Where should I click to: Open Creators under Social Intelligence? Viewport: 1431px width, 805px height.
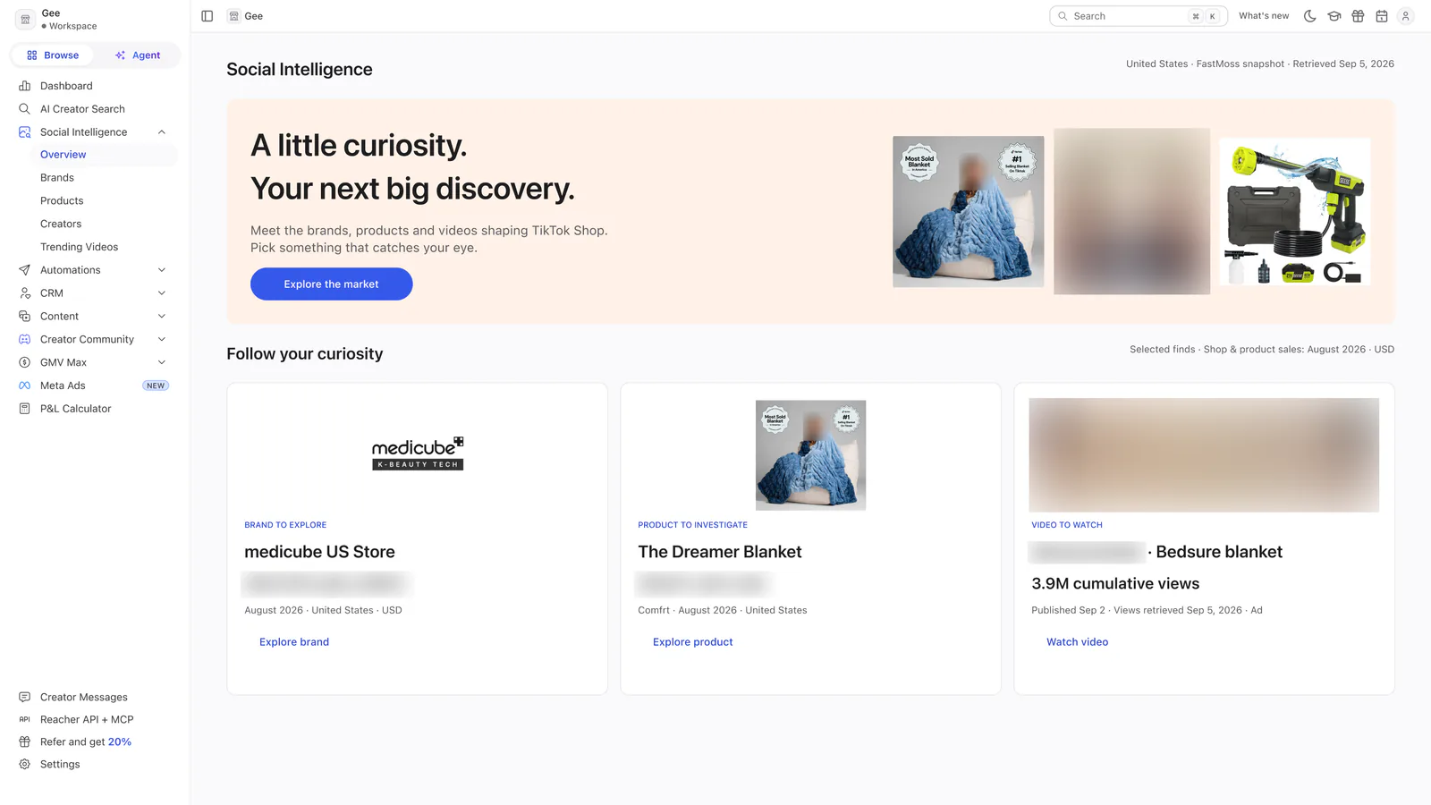[x=61, y=225]
